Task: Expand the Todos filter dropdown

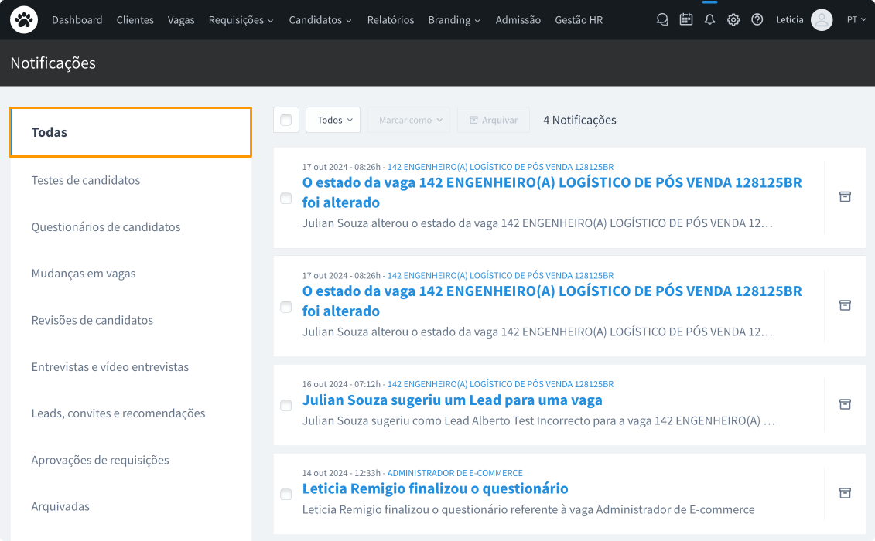Action: click(333, 120)
